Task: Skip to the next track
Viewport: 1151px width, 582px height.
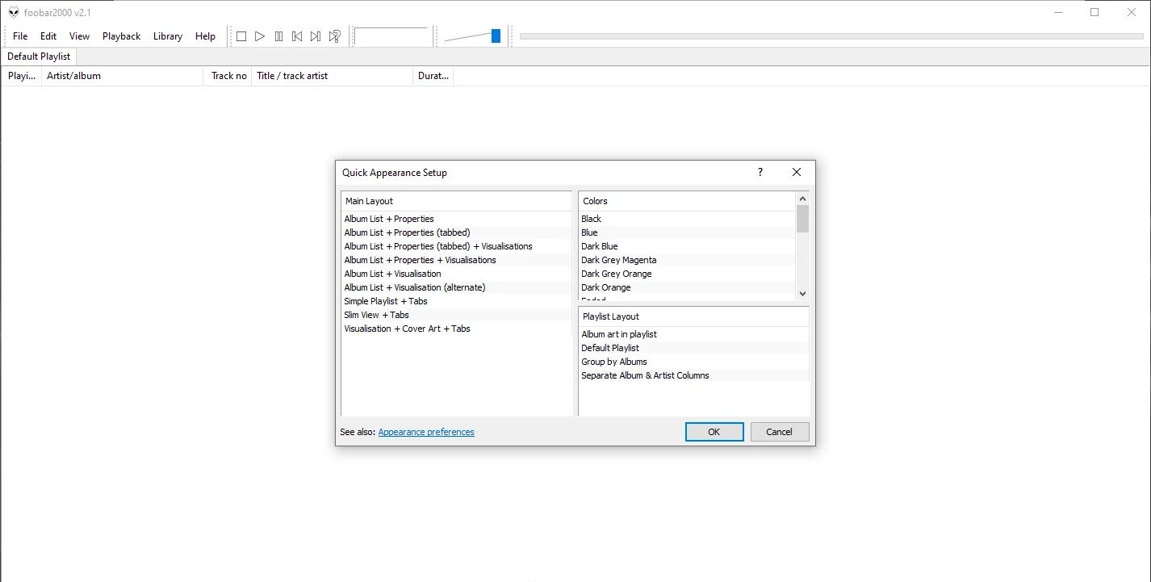Action: click(x=316, y=36)
